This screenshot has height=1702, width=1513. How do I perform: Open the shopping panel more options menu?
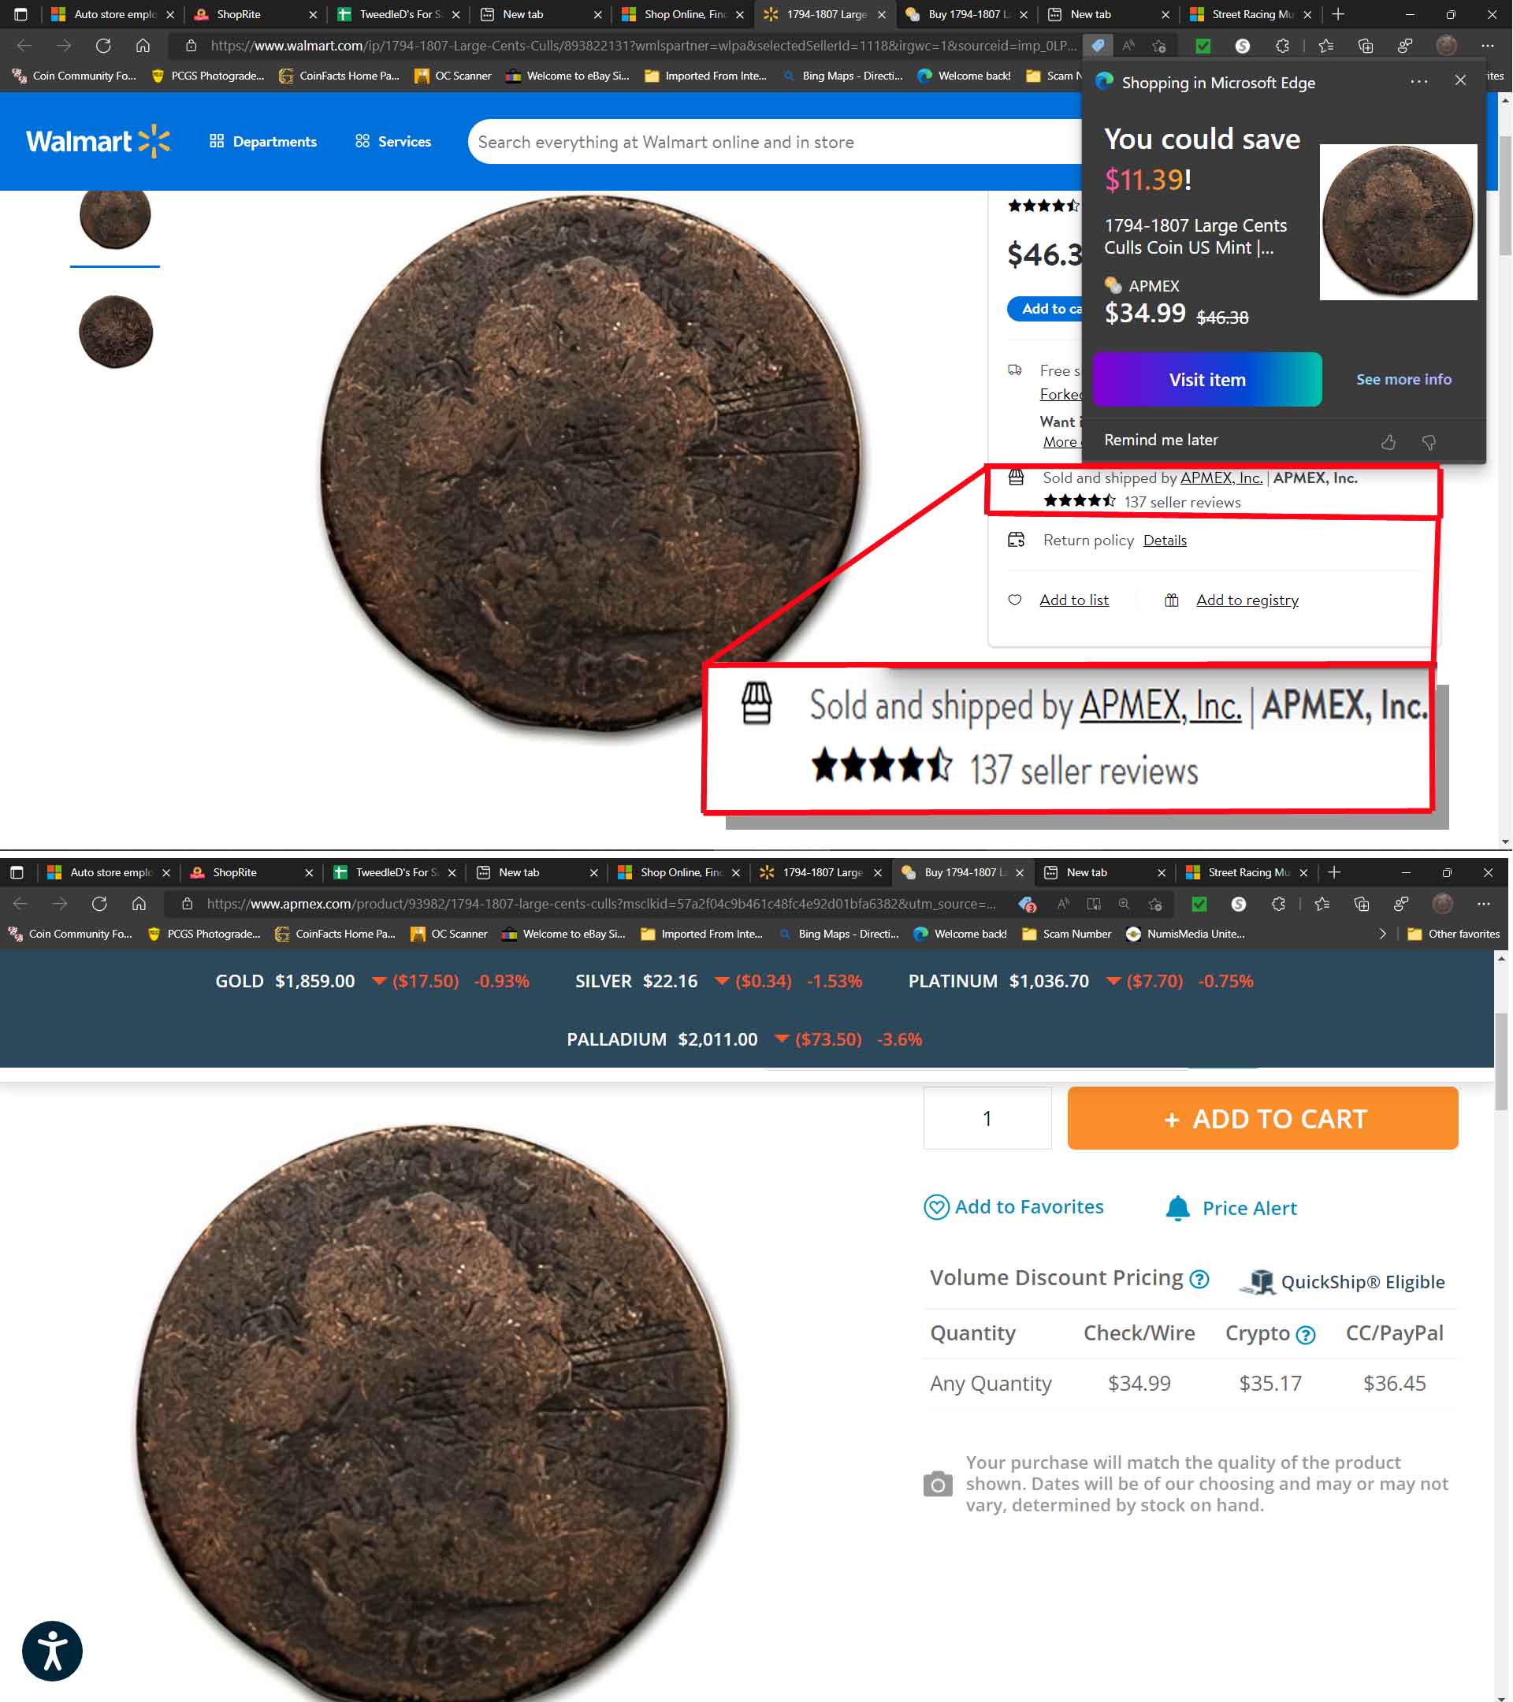coord(1420,82)
